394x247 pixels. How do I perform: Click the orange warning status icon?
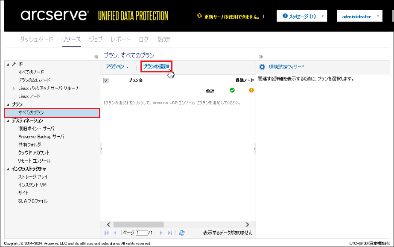click(x=251, y=90)
